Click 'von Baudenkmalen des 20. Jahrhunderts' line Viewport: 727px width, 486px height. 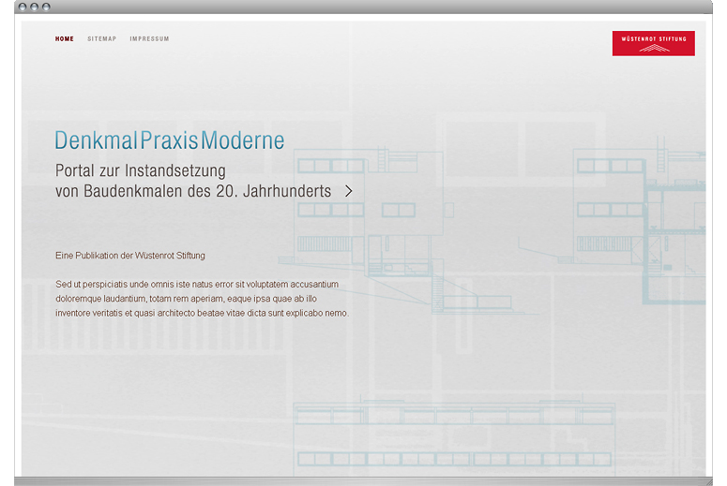click(193, 191)
